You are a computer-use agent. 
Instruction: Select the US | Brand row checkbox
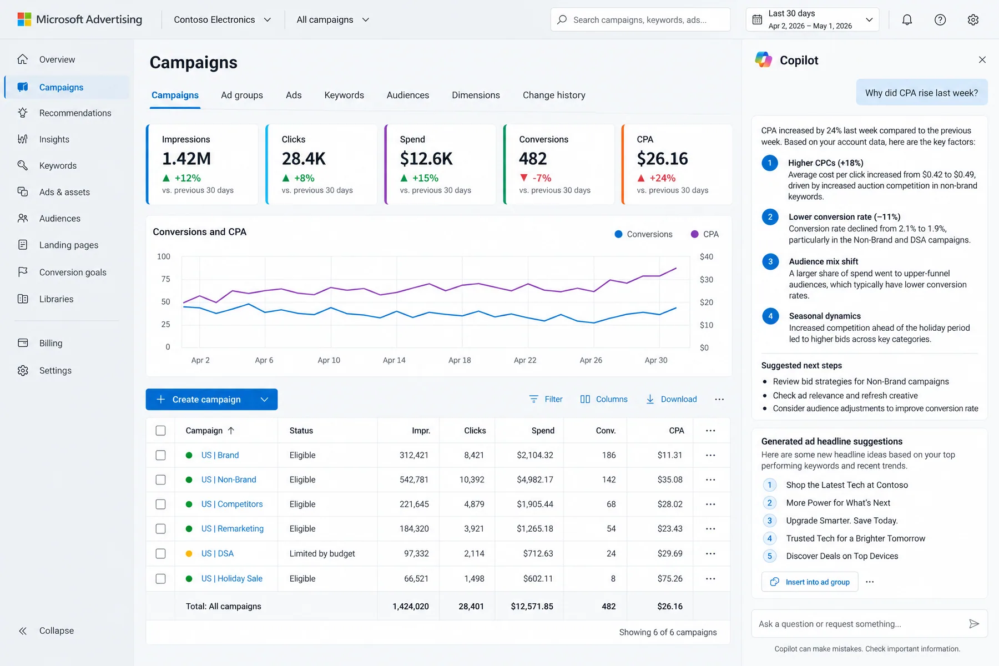coord(160,455)
